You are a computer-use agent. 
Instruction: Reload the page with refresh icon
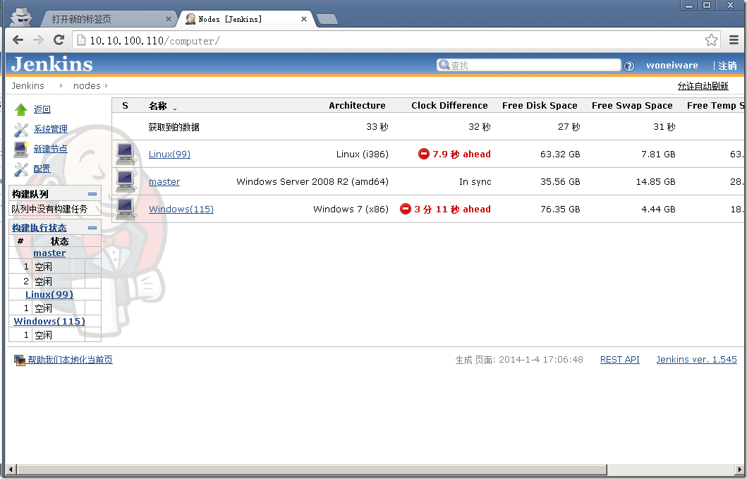[x=59, y=40]
